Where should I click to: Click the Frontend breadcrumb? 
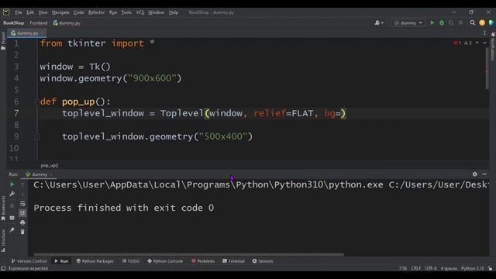(x=38, y=22)
